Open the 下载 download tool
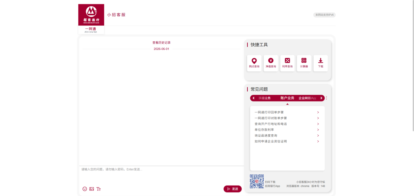Viewport: 414px width, 196px height. (321, 63)
